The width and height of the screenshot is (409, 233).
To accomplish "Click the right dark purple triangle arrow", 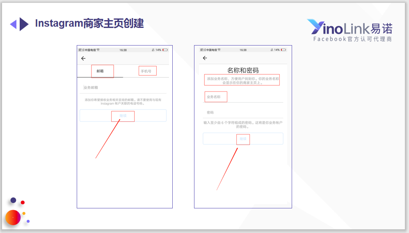I will pyautogui.click(x=24, y=24).
